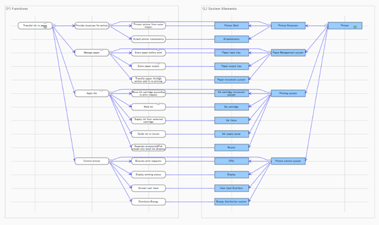Collapse the 'Printer Structure' element branch

tap(270, 26)
